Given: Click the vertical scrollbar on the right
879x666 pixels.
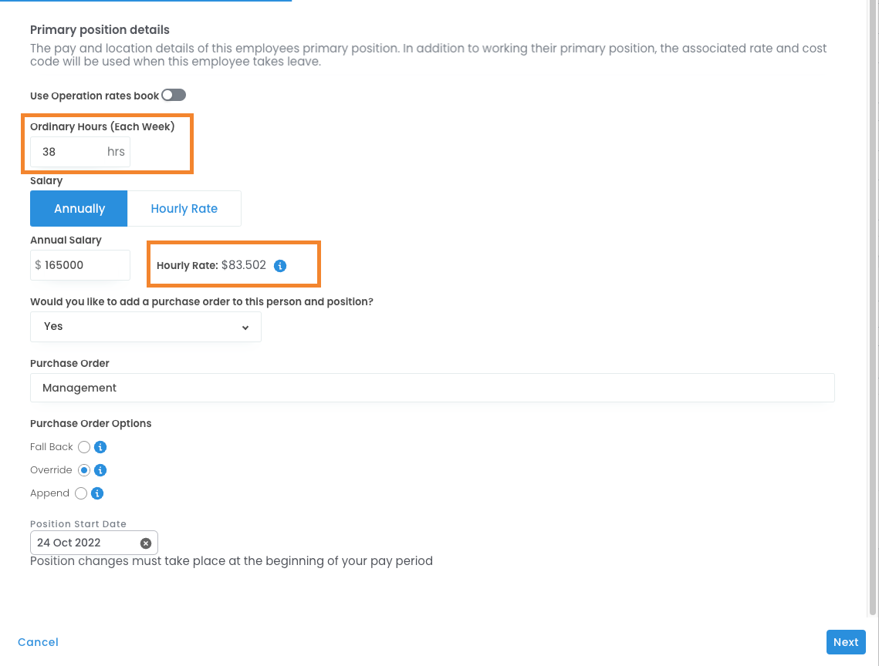Looking at the screenshot, I should pos(873,308).
